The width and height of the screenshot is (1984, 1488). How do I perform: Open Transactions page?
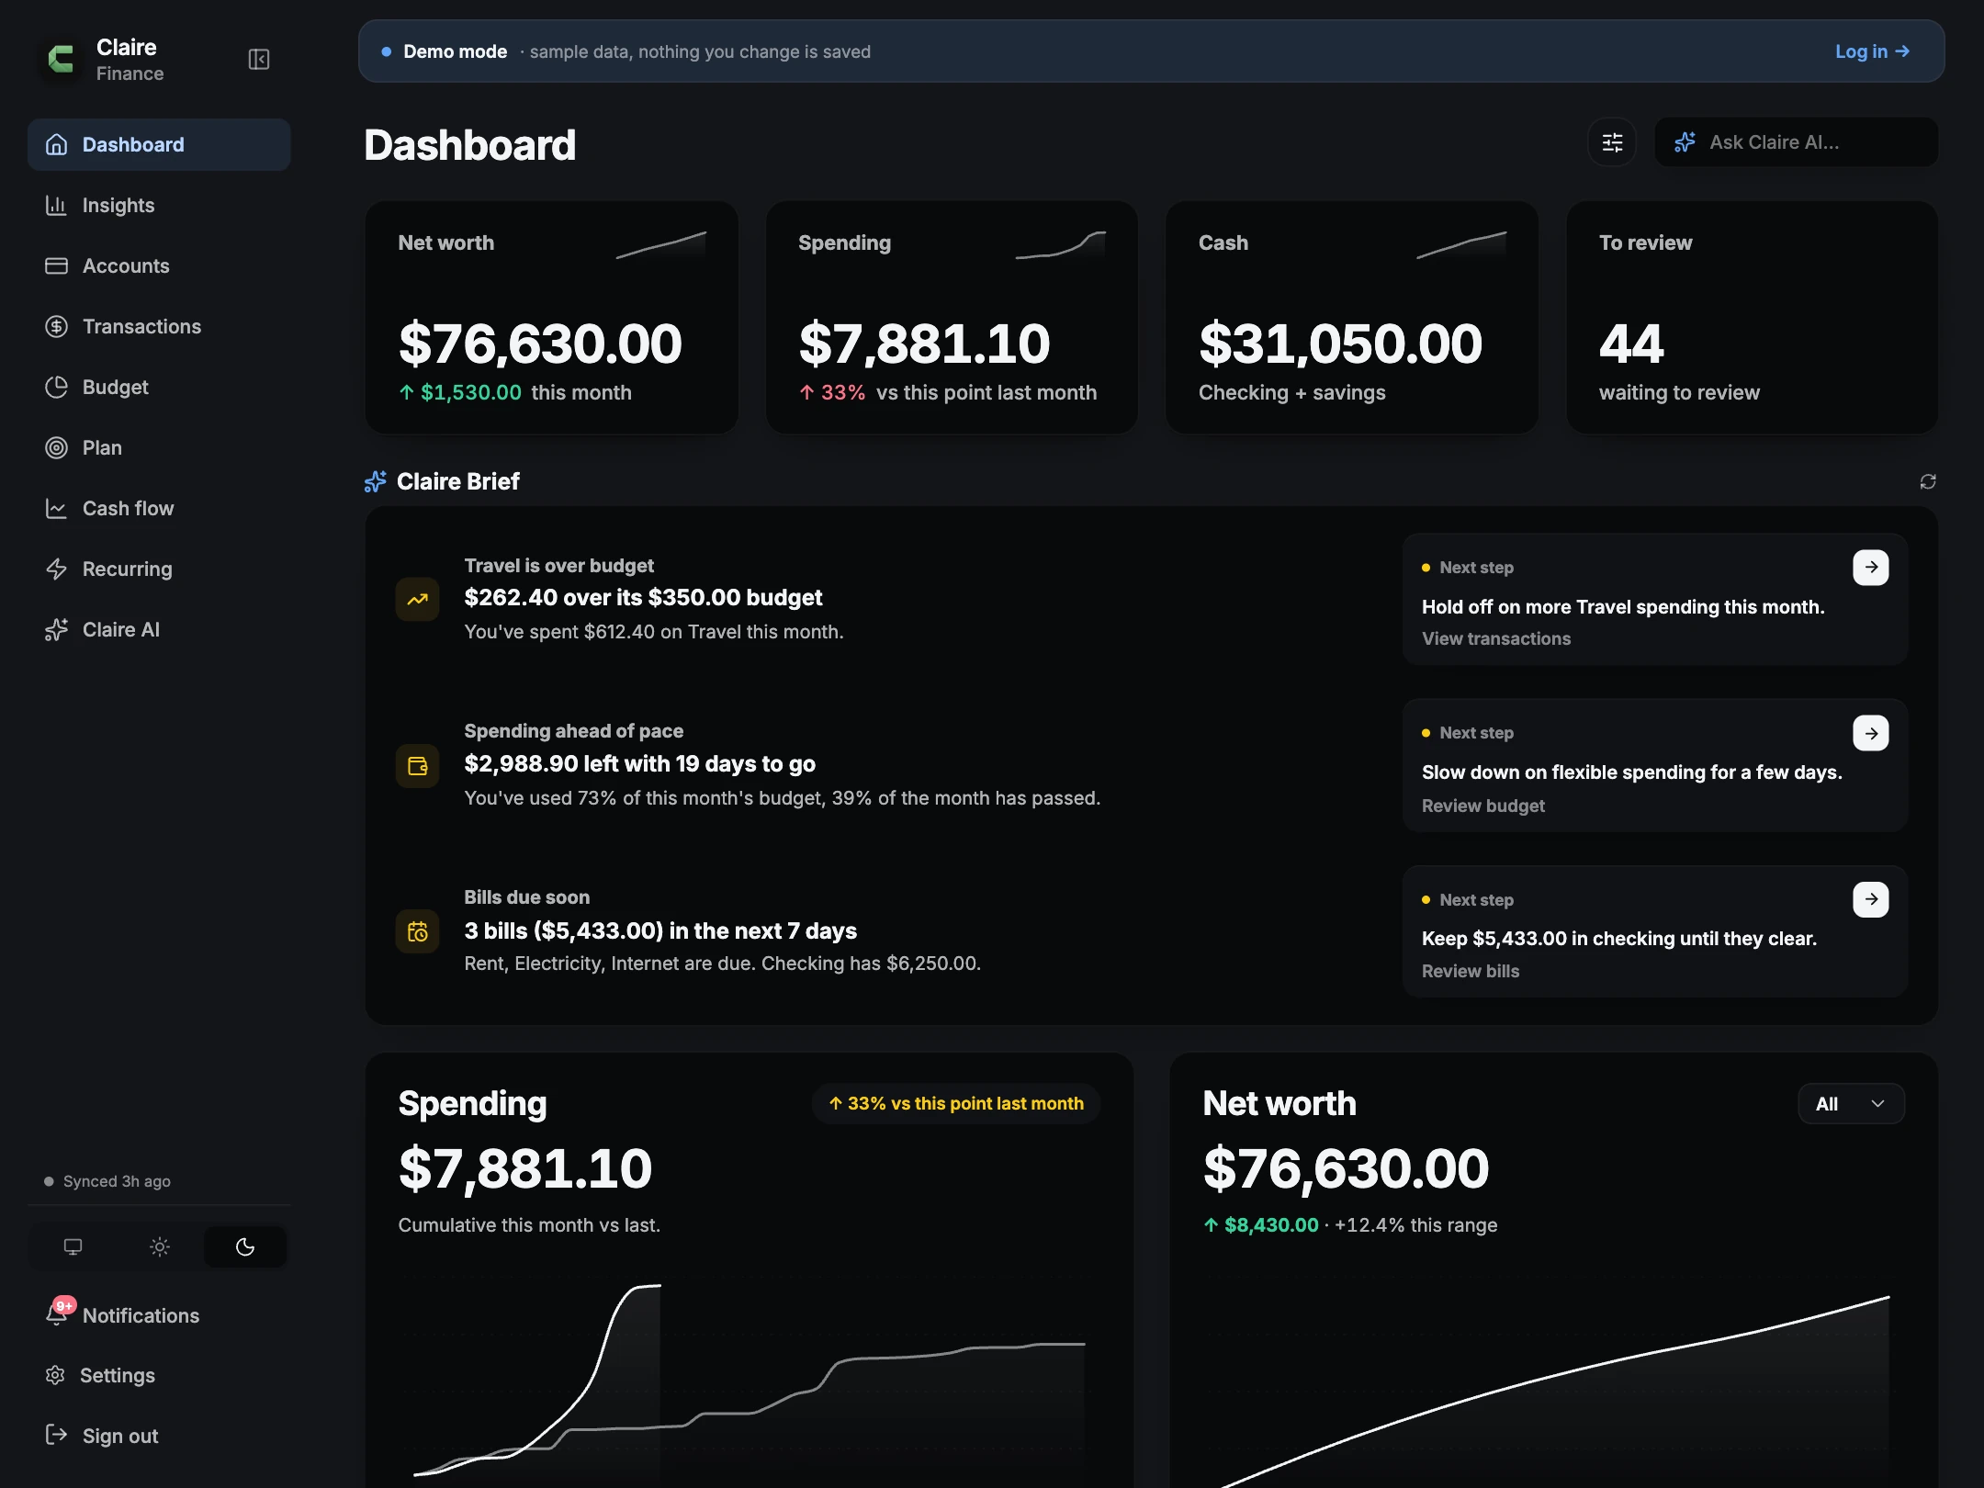(159, 326)
